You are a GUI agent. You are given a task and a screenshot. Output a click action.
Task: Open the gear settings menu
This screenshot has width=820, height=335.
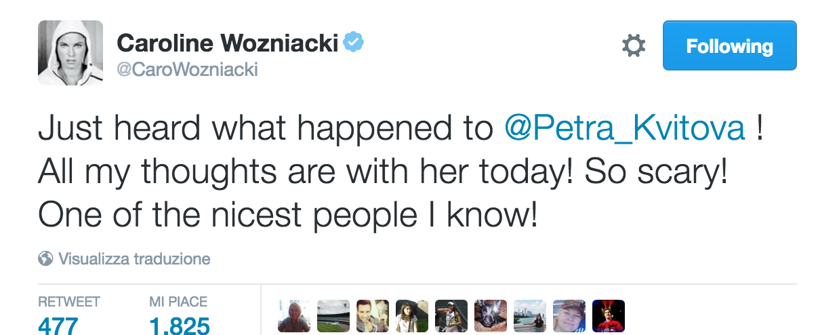pyautogui.click(x=634, y=46)
